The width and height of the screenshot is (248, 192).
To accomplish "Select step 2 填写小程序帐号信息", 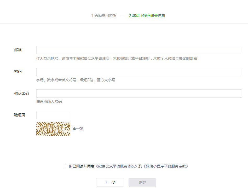I will point(147,16).
